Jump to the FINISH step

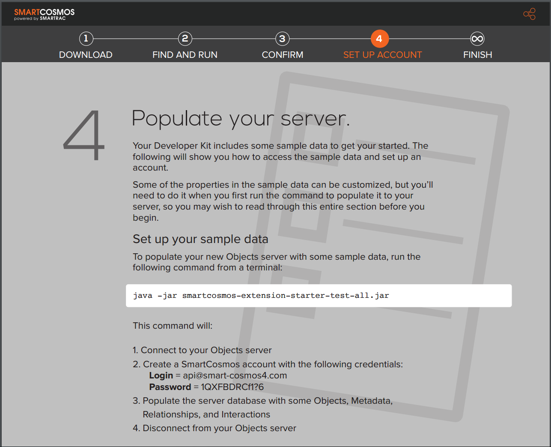pyautogui.click(x=478, y=55)
